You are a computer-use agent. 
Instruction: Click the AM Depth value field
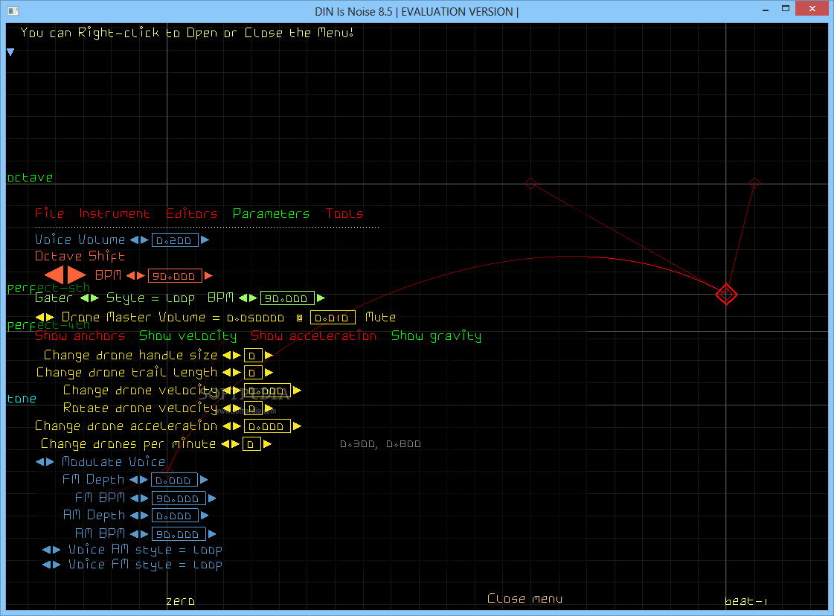(175, 516)
